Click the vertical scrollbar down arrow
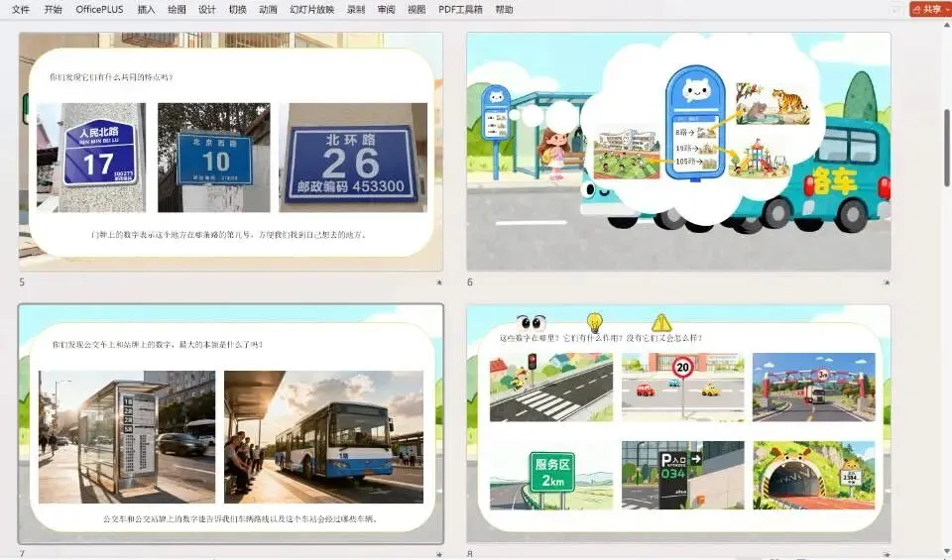 946,553
